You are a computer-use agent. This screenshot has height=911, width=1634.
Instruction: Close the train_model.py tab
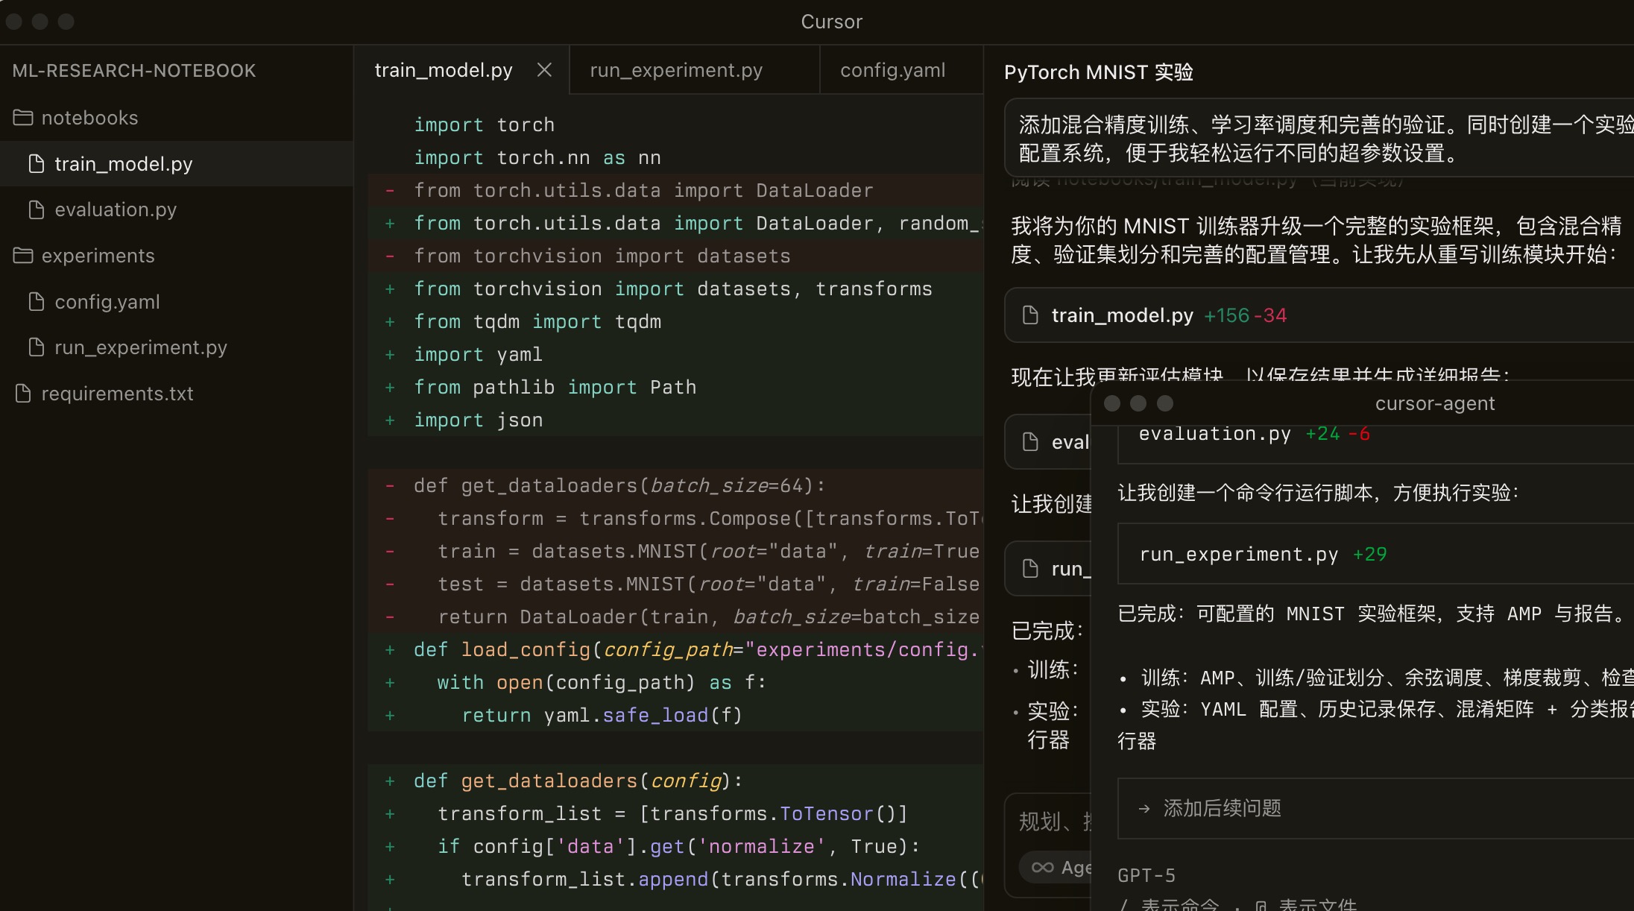pos(544,70)
